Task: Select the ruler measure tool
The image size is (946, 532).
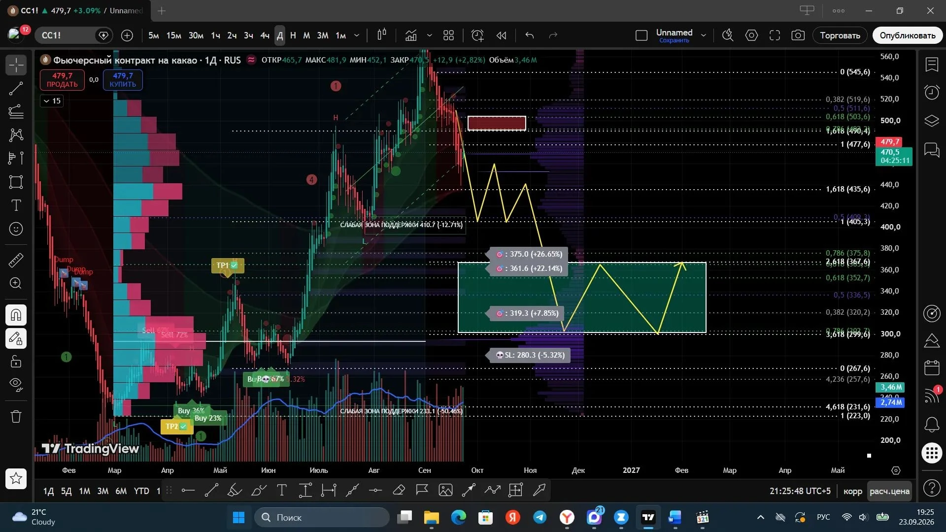Action: click(x=16, y=260)
